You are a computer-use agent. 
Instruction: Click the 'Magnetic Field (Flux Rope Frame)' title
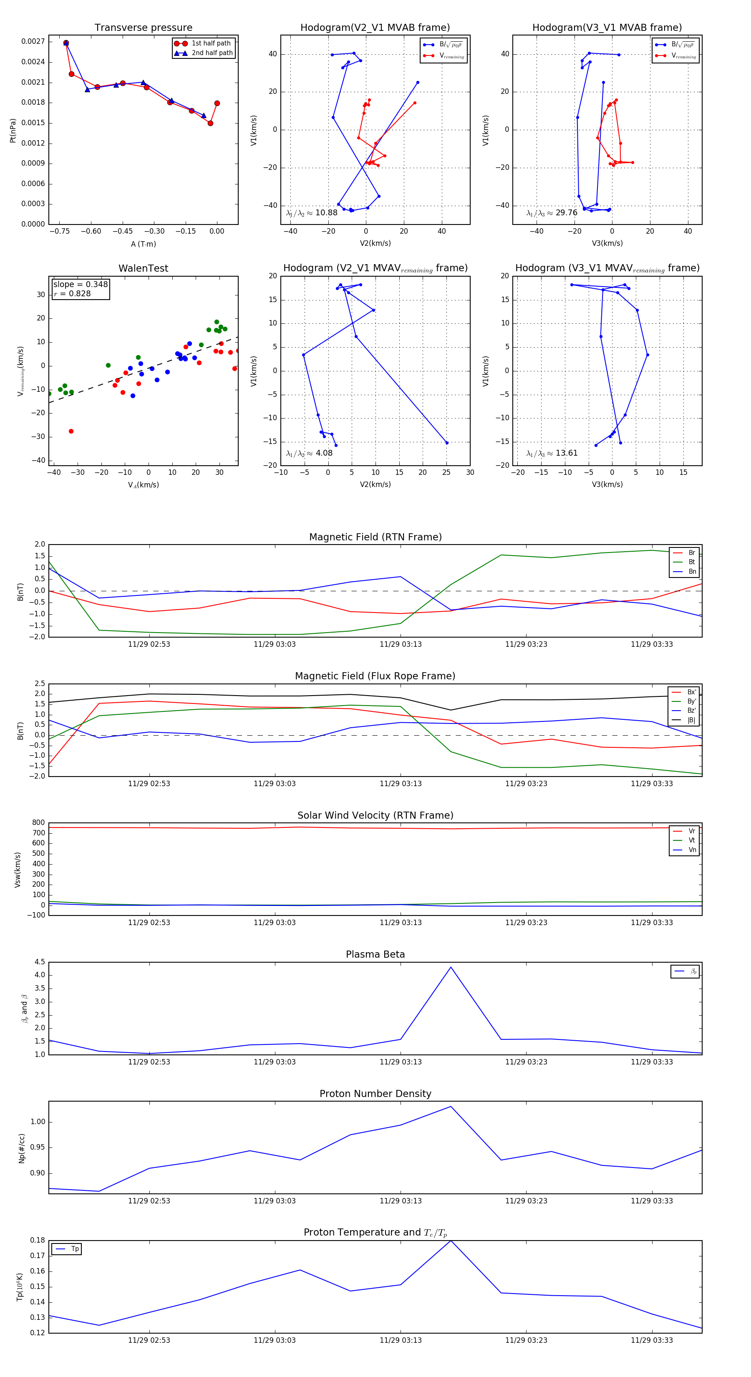pos(375,676)
